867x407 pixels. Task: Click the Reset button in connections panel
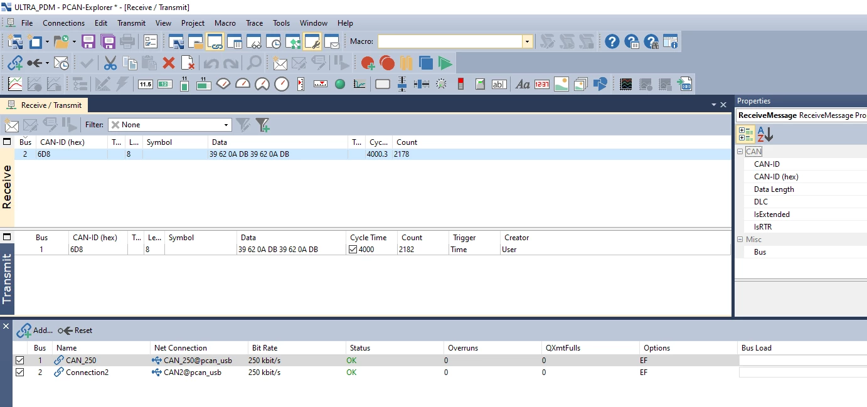(75, 330)
